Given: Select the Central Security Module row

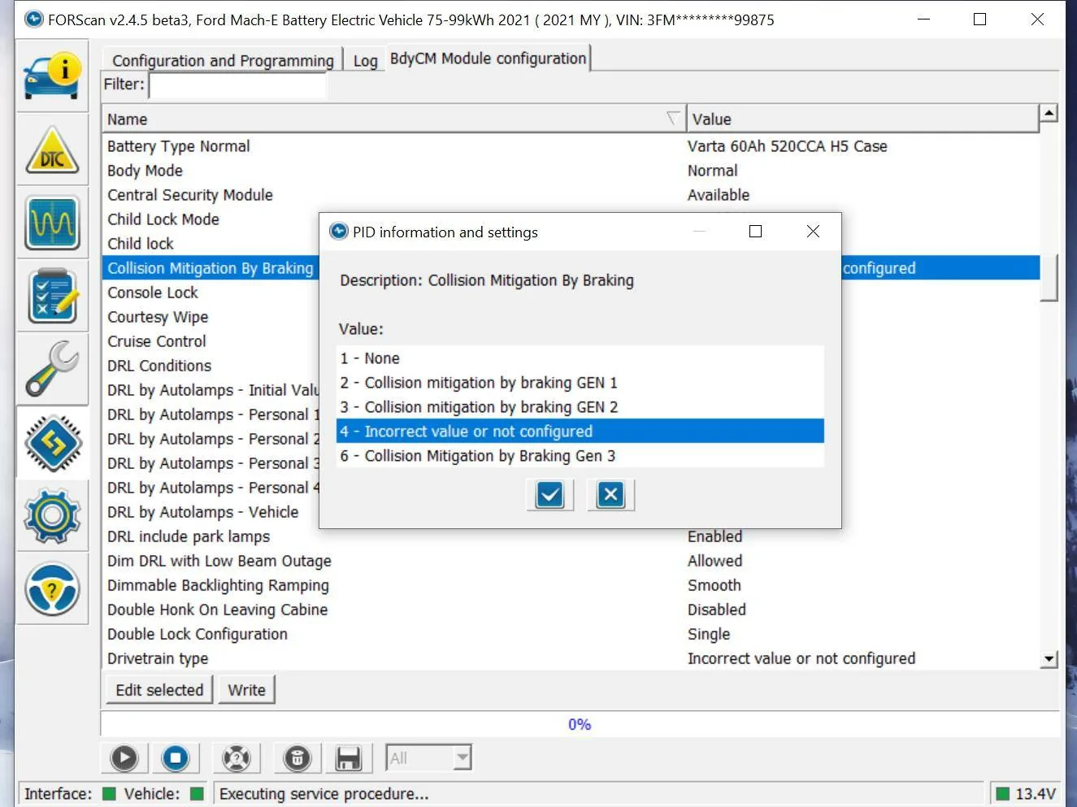Looking at the screenshot, I should pos(571,195).
